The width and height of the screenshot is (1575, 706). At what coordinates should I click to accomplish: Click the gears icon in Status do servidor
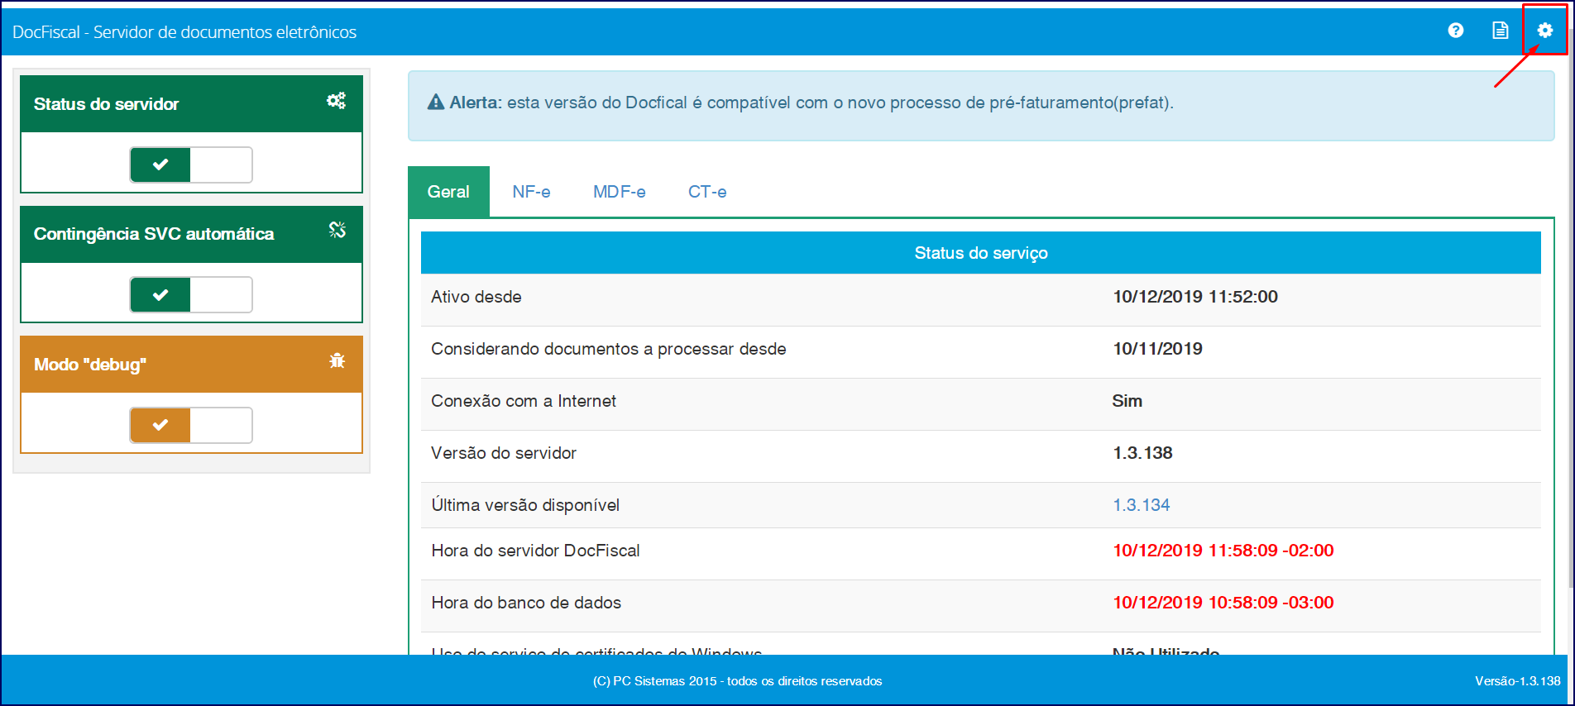coord(336,101)
